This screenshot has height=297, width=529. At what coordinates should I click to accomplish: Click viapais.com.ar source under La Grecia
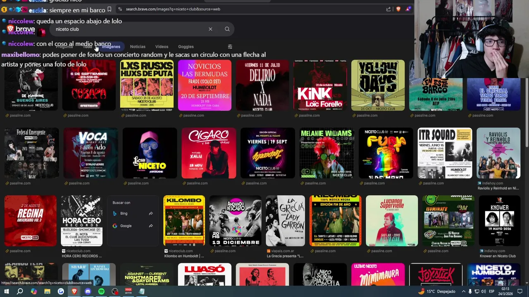tap(283, 251)
